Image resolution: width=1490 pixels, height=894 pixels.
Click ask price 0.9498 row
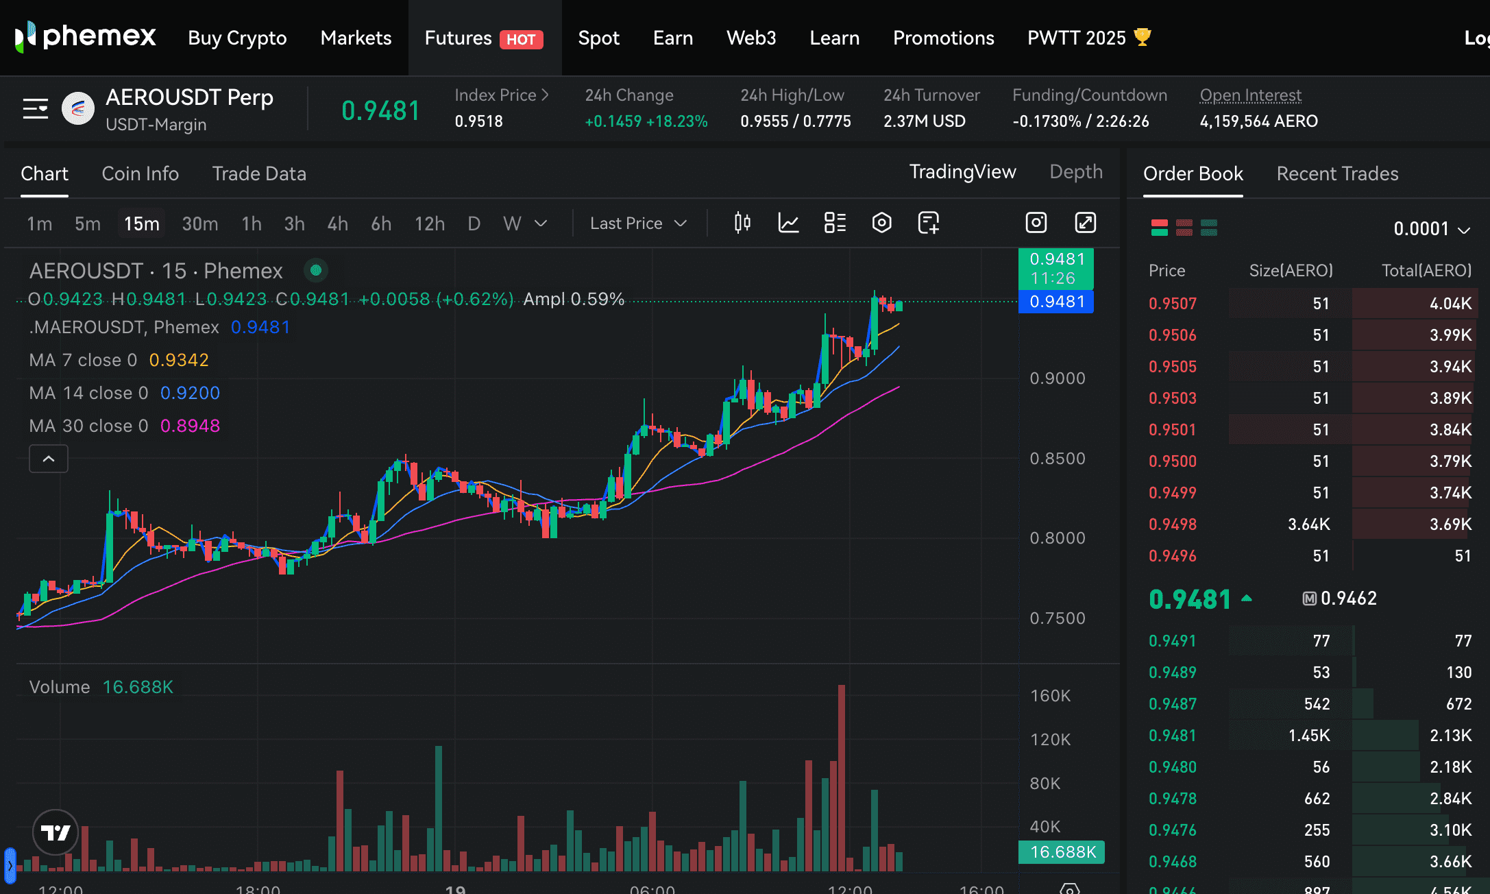click(1310, 524)
